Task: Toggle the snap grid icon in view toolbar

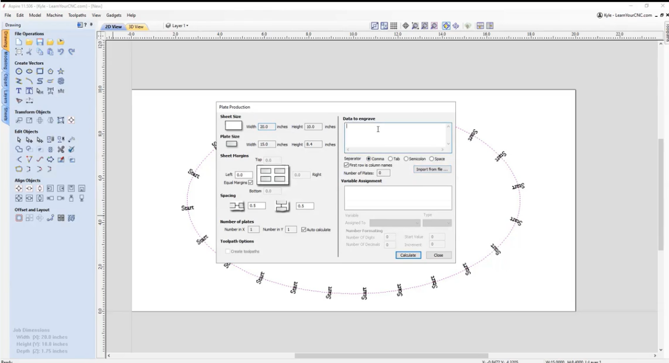Action: 394,26
